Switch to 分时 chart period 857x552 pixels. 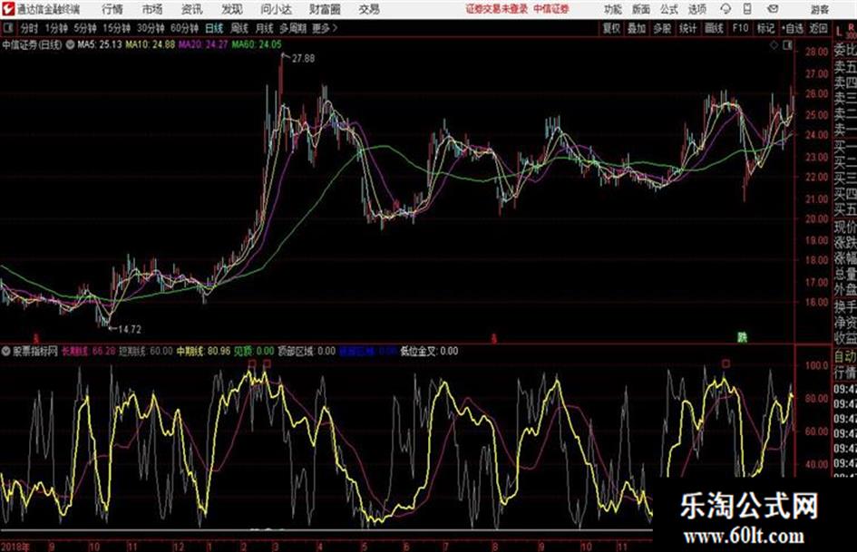point(29,28)
